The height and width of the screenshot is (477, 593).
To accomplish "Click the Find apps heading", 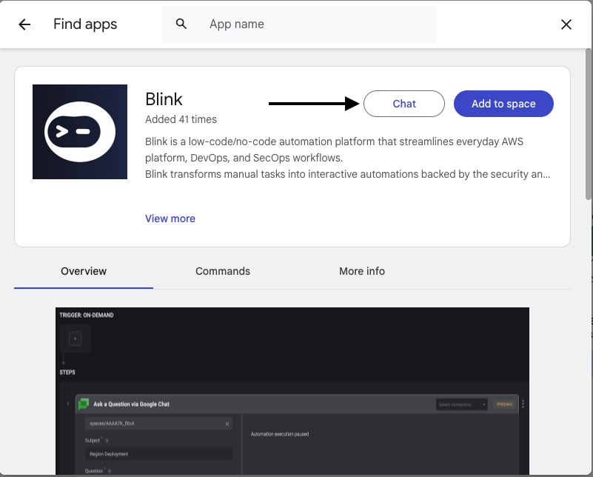I will pos(85,24).
